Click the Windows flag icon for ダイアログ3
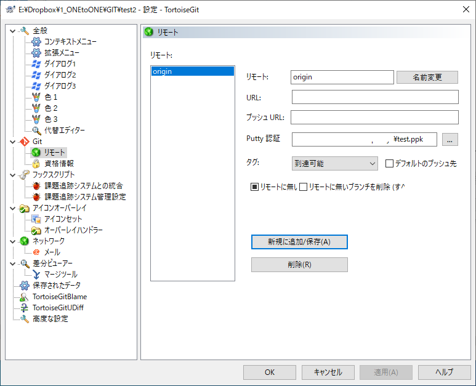The width and height of the screenshot is (476, 386). click(x=36, y=86)
